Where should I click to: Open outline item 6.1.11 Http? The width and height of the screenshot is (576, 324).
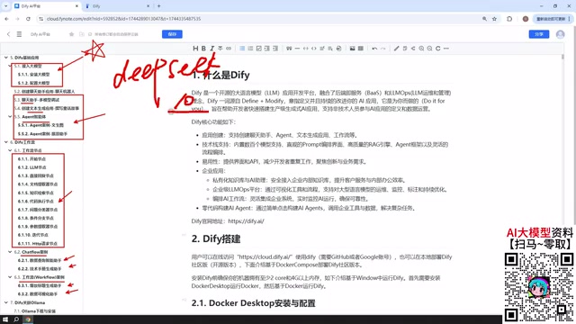coord(38,244)
